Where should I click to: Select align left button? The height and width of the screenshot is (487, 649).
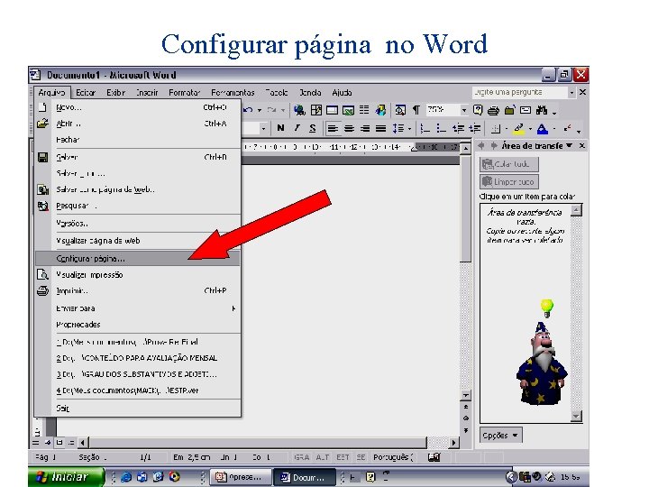[x=333, y=129]
